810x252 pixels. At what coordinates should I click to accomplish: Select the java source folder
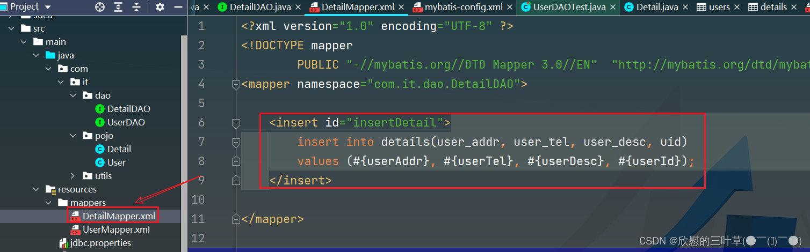click(66, 55)
